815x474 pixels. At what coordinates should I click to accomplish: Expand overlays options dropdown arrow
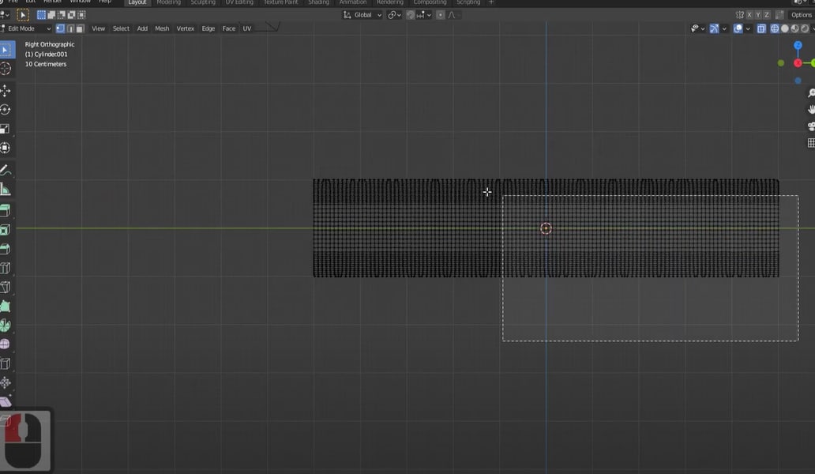pos(748,28)
